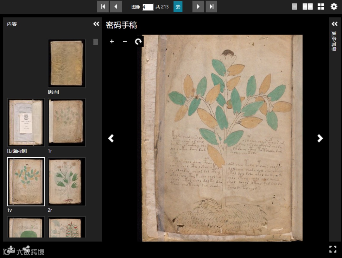The width and height of the screenshot is (342, 258).
Task: Click the 更多信息 vertical label
Action: [x=334, y=41]
